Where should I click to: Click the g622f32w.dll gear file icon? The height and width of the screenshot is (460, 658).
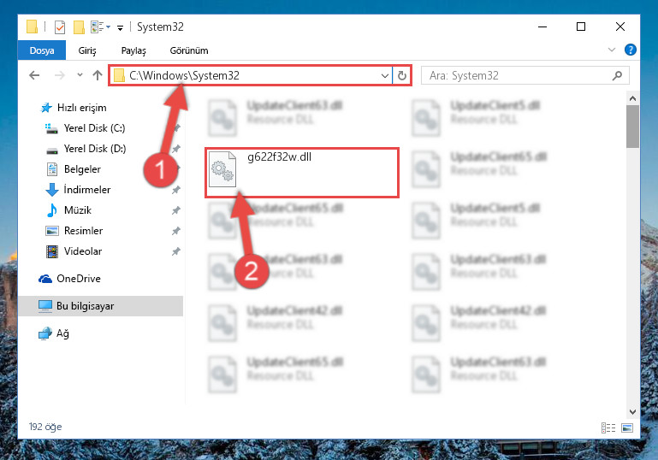coord(222,169)
